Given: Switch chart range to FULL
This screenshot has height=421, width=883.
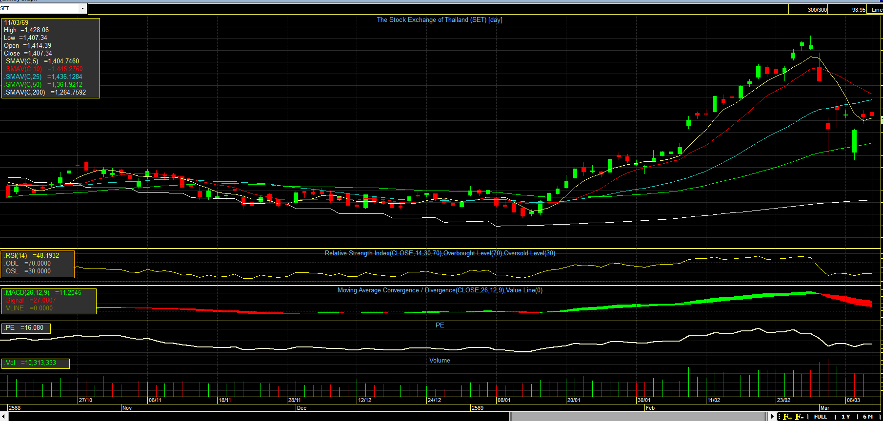Looking at the screenshot, I should (821, 417).
